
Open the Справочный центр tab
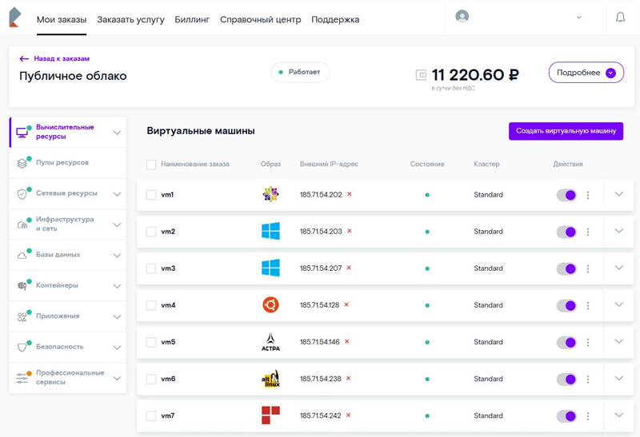click(261, 19)
